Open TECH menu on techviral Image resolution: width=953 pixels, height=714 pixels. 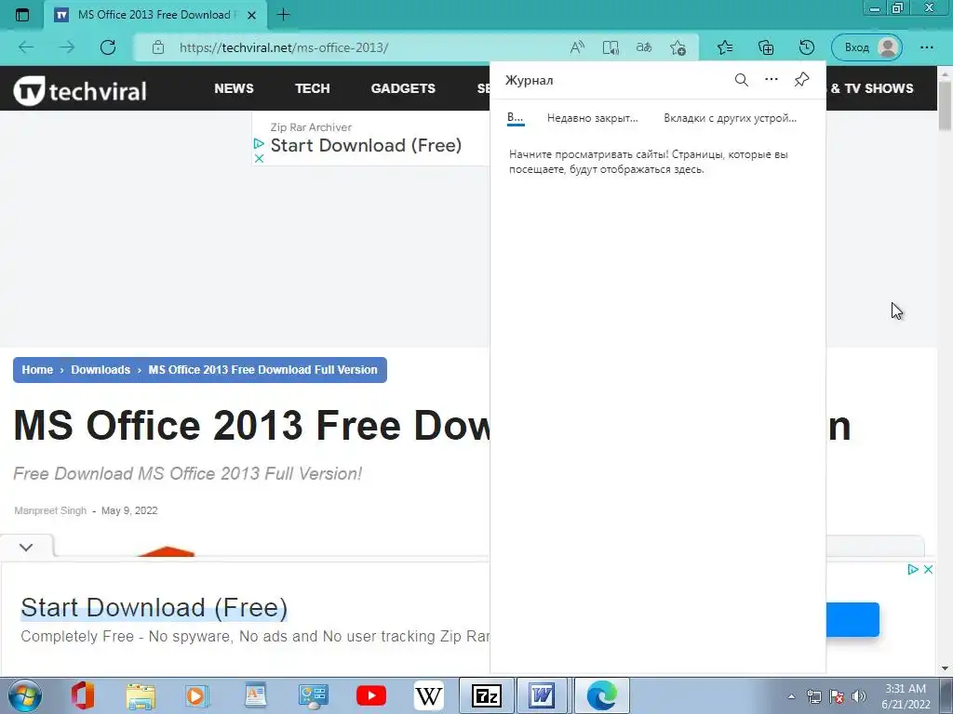313,88
